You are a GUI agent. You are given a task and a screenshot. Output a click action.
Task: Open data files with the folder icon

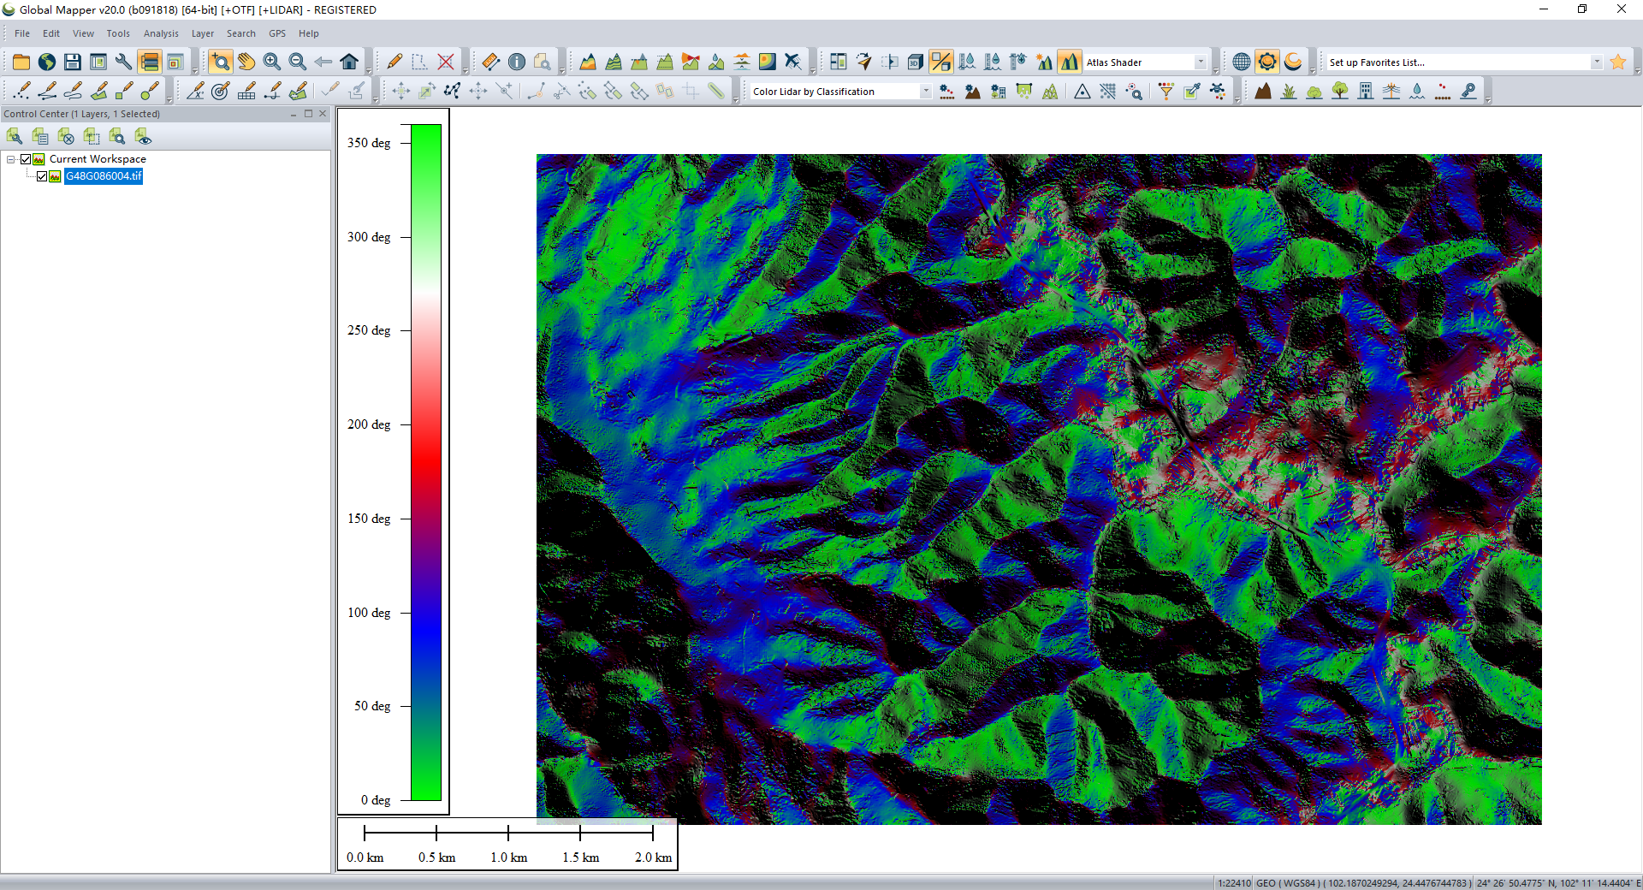pyautogui.click(x=21, y=62)
